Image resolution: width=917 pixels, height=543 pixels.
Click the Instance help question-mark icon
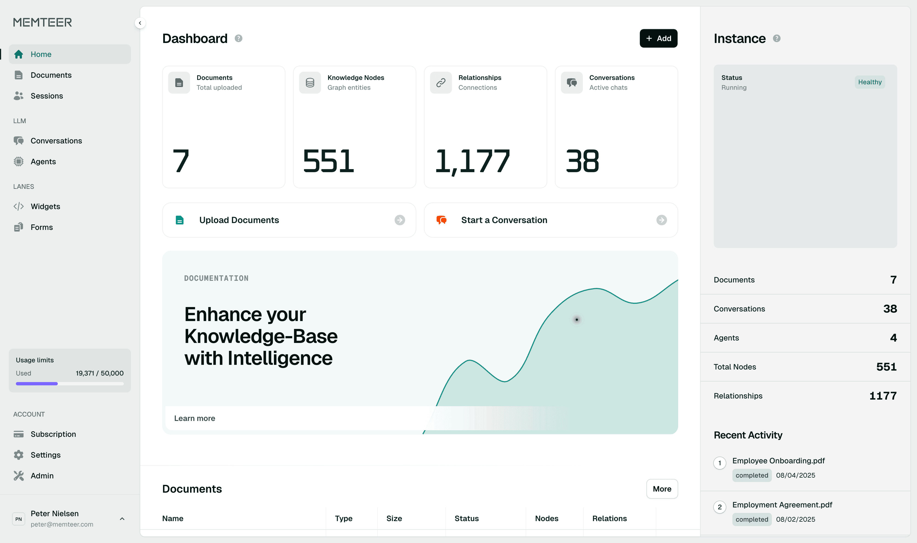pyautogui.click(x=776, y=38)
